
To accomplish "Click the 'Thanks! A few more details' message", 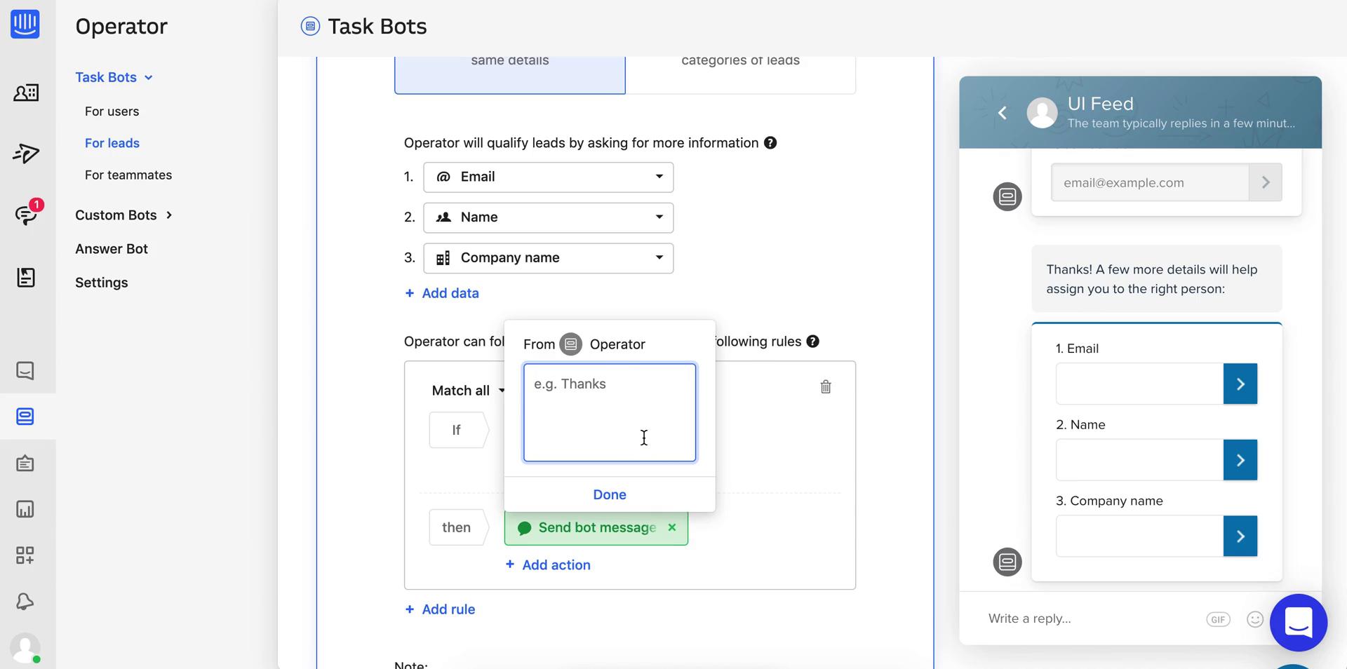I will pos(1157,279).
